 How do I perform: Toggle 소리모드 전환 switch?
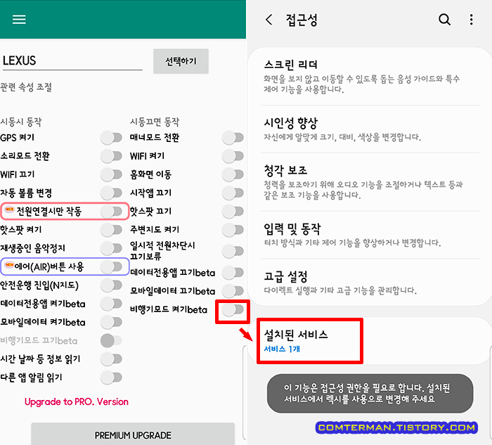tap(111, 156)
